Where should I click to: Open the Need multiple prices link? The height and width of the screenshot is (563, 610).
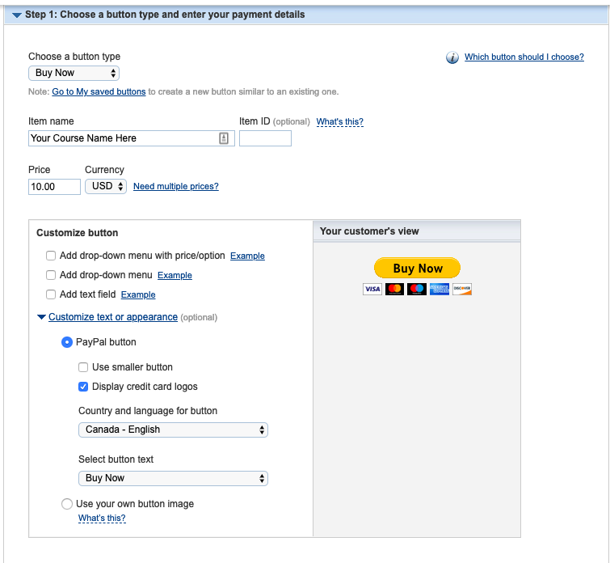[x=176, y=186]
